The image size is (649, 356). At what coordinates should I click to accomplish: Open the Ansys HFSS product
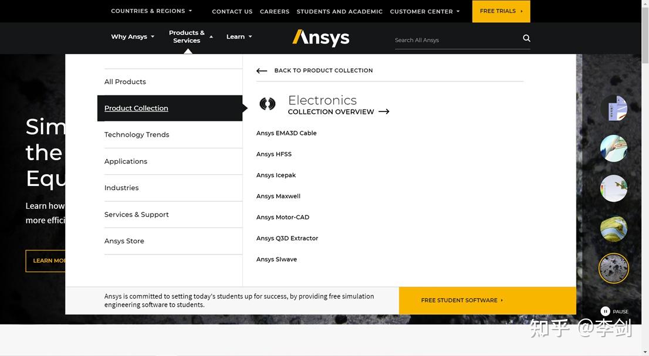click(274, 154)
